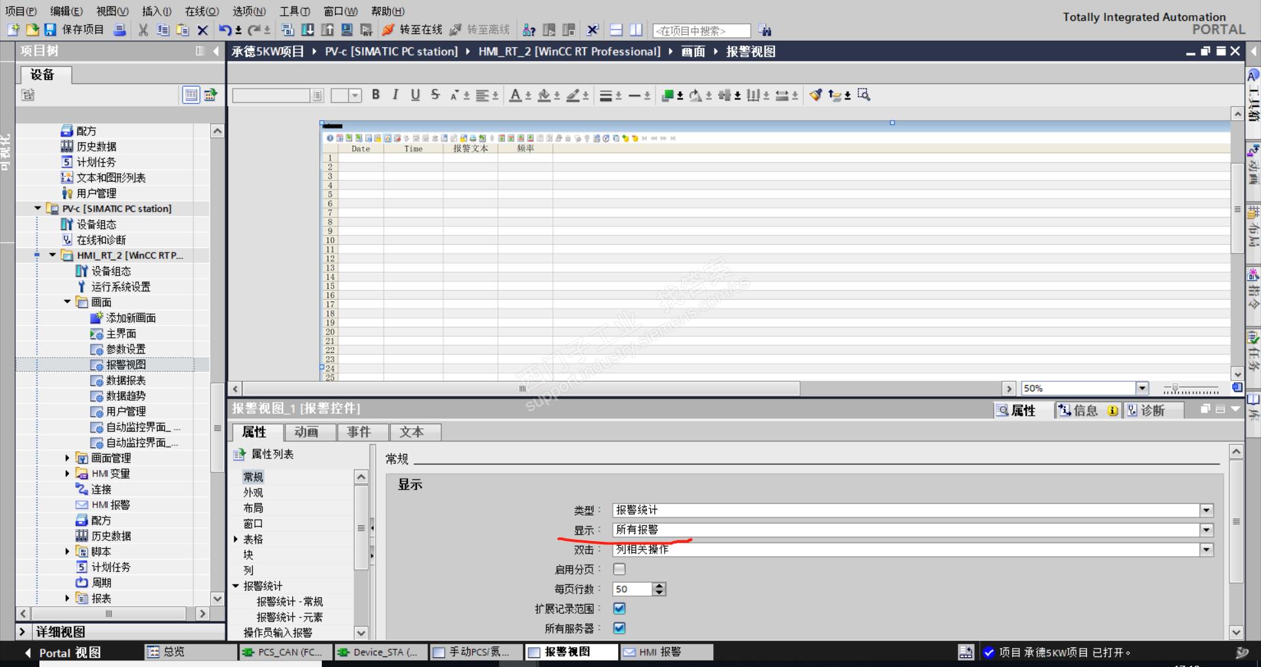Open the 双击 dropdown showing 列相关操作
The image size is (1261, 667).
click(1206, 550)
